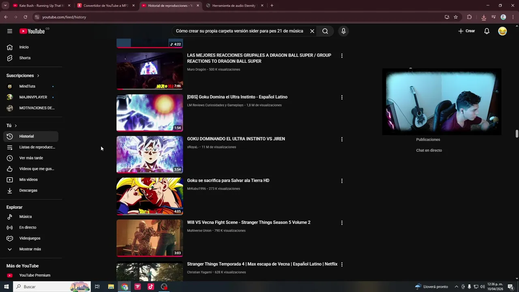Click the YouTube logo
Screen dimensions: 519x292
(32, 31)
